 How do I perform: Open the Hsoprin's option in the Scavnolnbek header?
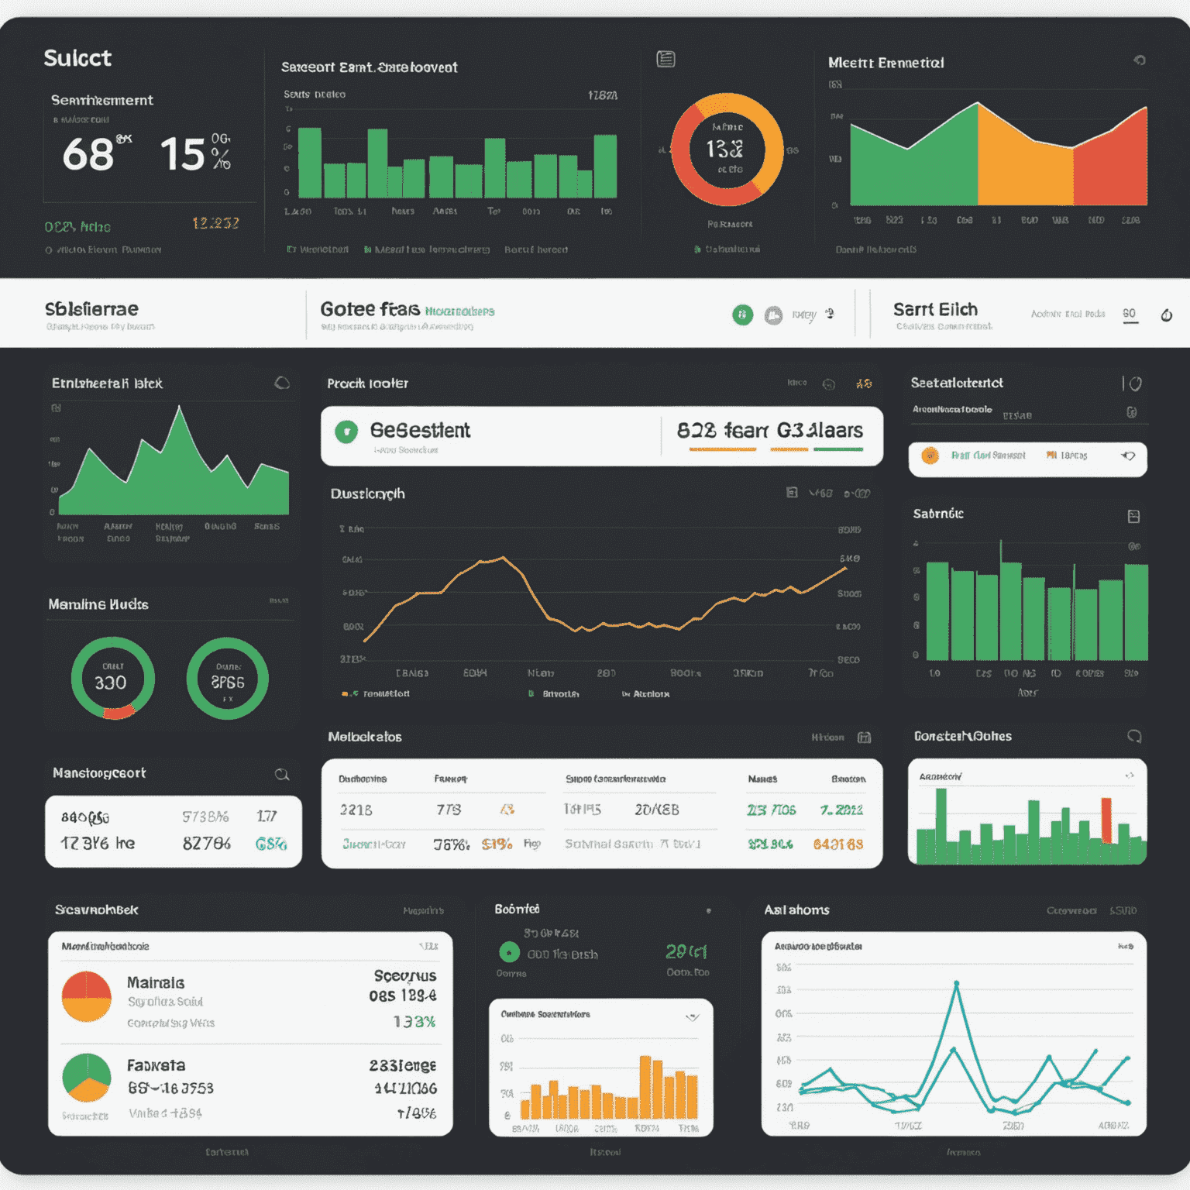(423, 911)
